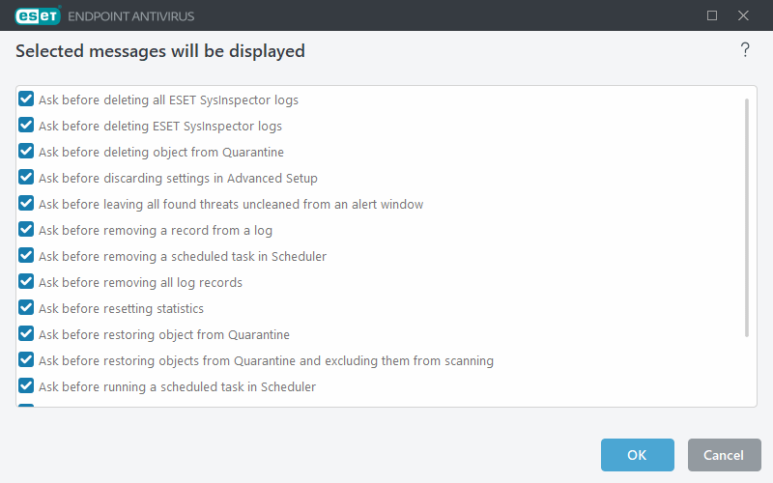Uncheck "Ask before deleting all ESET SysInspector logs"
The width and height of the screenshot is (773, 483).
pyautogui.click(x=27, y=99)
